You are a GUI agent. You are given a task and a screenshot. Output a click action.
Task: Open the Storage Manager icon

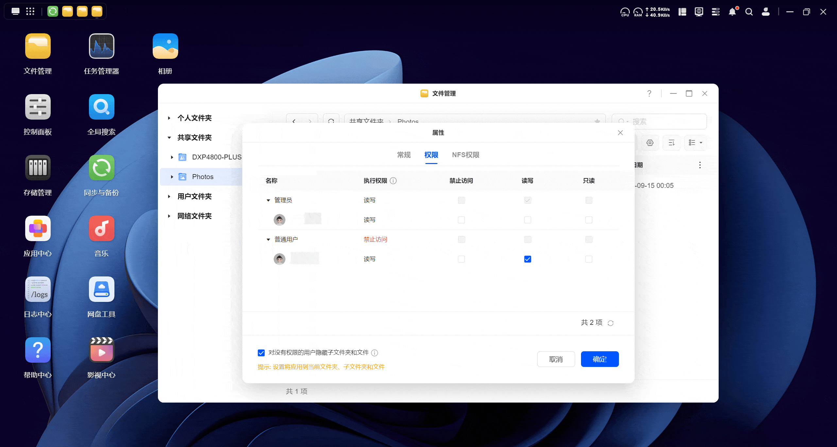38,168
